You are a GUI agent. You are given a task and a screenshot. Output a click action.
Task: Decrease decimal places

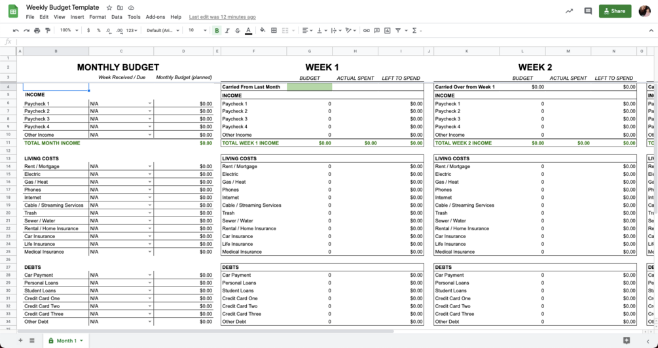coord(109,31)
